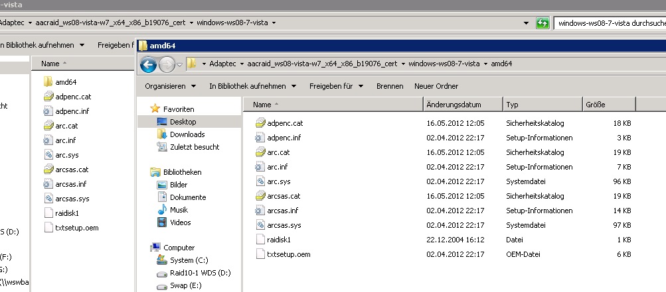Create a Neuer Ordner
This screenshot has height=292, width=666.
pos(436,86)
